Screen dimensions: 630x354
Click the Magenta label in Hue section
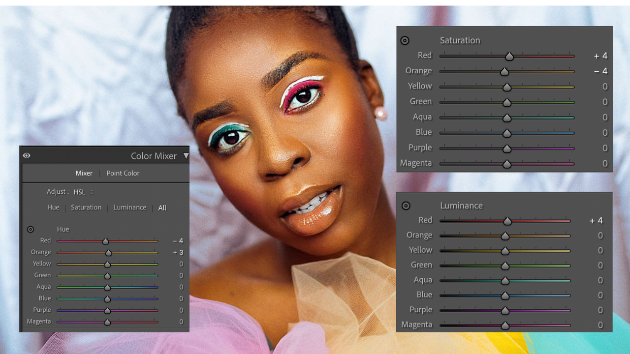pyautogui.click(x=39, y=322)
